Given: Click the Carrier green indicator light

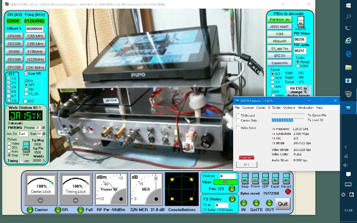Looking at the screenshot, I should (30, 210).
